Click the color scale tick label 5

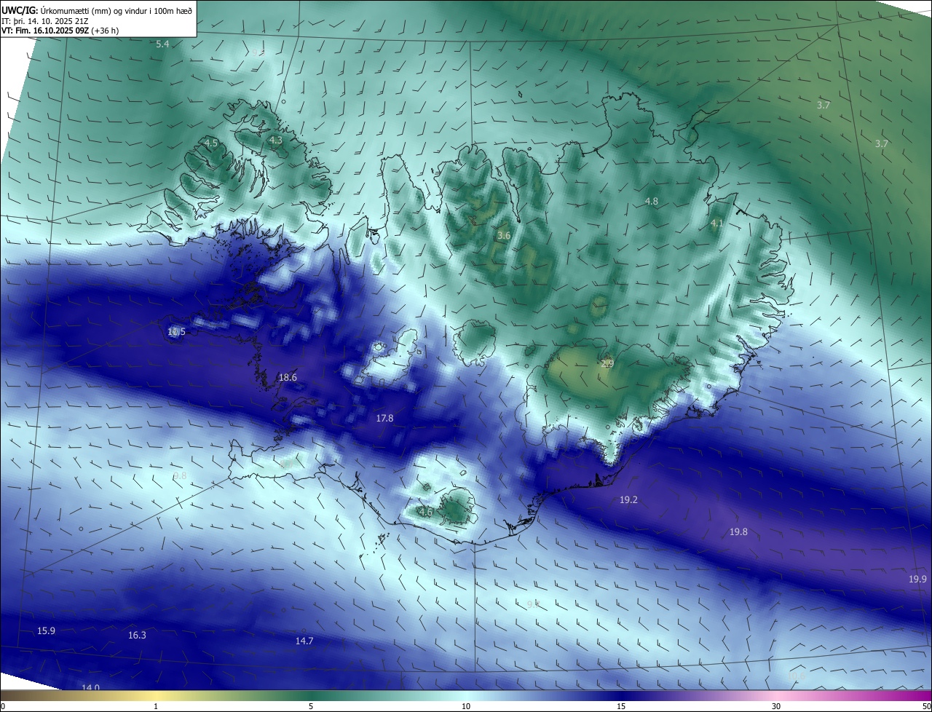(x=311, y=706)
